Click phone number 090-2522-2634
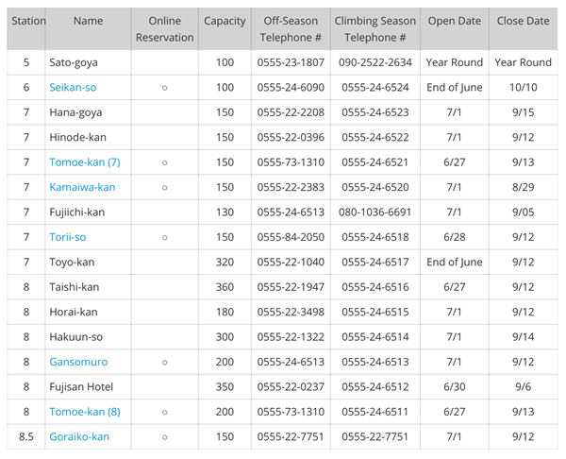Screen dimensions: 566x459 pos(375,62)
